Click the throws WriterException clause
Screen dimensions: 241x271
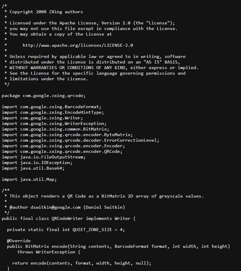[49, 252]
